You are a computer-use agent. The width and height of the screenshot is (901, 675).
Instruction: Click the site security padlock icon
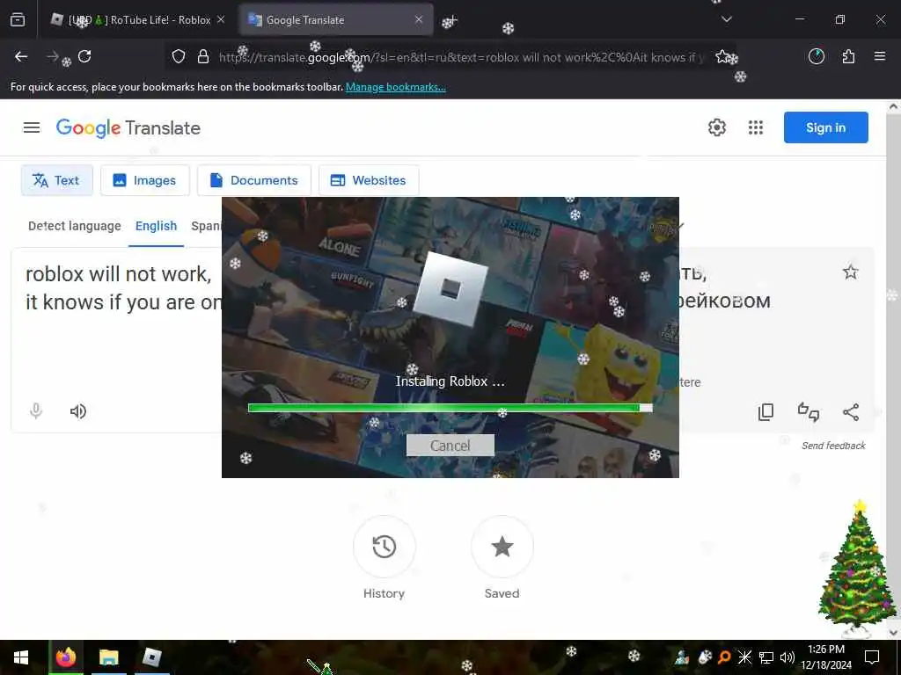(x=203, y=57)
